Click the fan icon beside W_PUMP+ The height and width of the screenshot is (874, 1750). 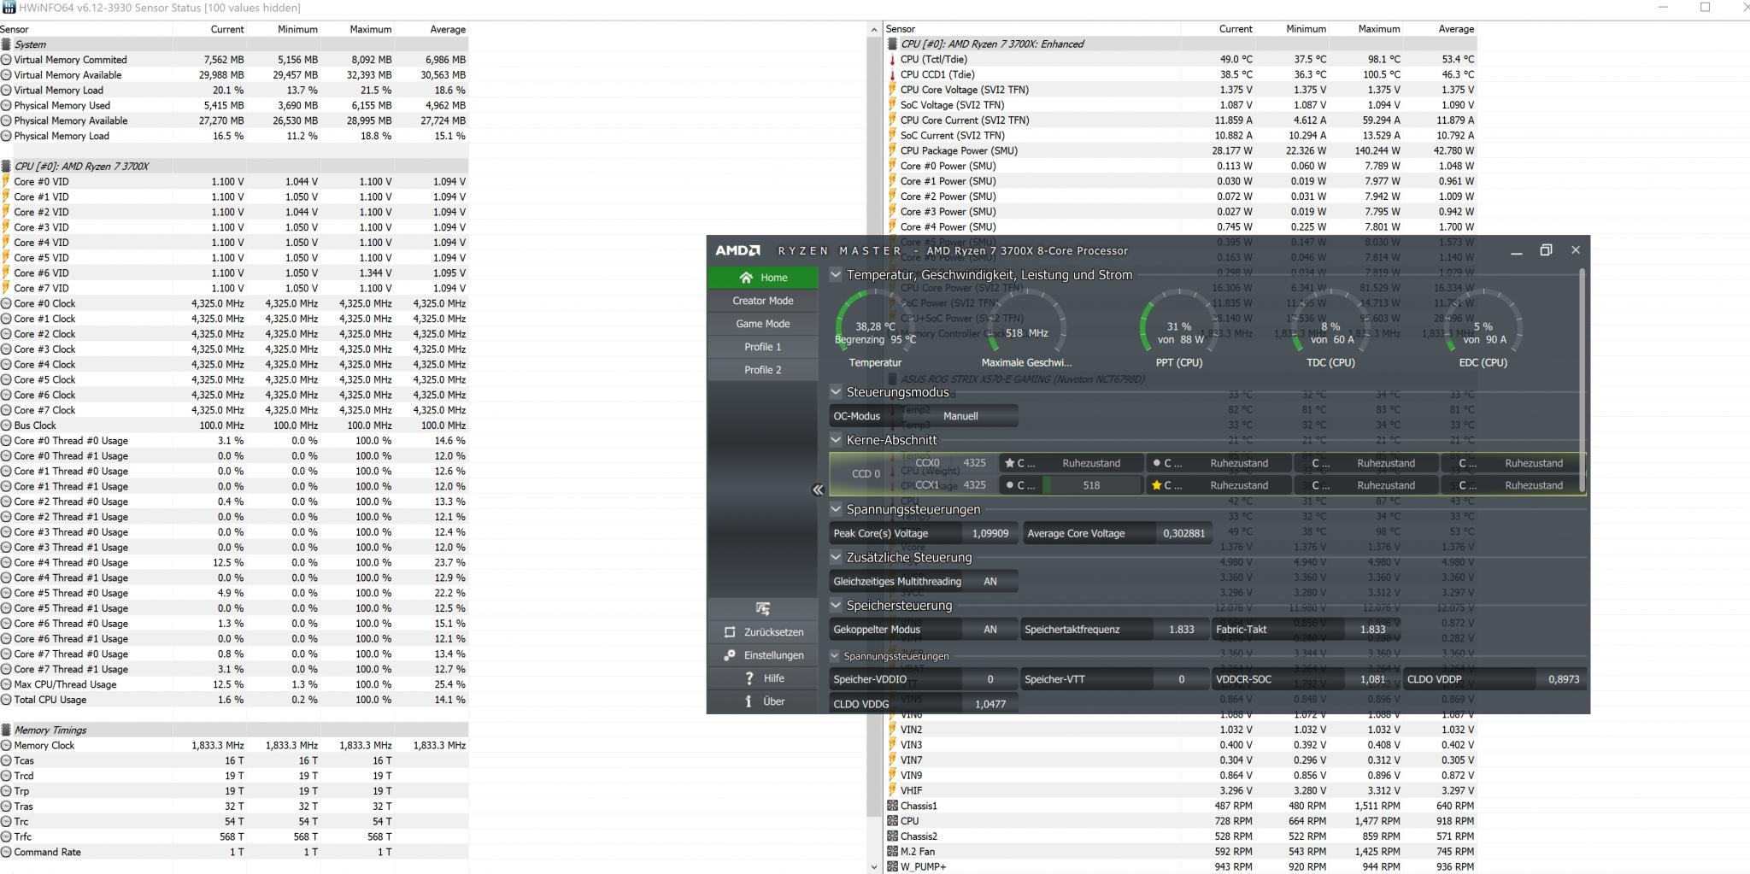click(892, 867)
